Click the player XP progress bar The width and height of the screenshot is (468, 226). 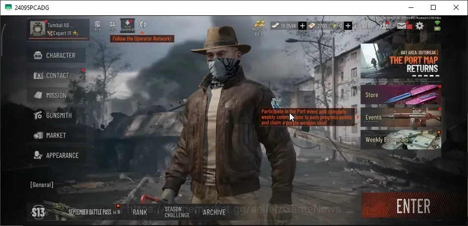[x=58, y=38]
